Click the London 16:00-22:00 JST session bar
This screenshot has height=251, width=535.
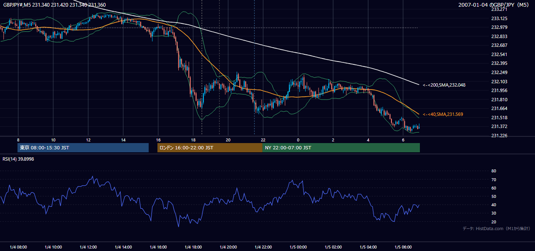210,148
